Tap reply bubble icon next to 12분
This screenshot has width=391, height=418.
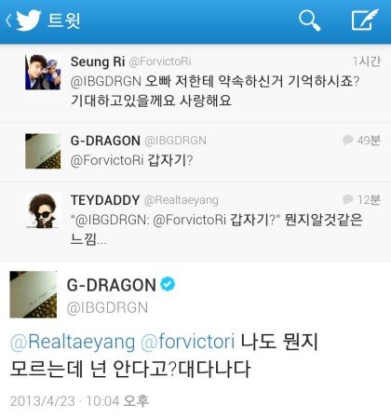[348, 199]
